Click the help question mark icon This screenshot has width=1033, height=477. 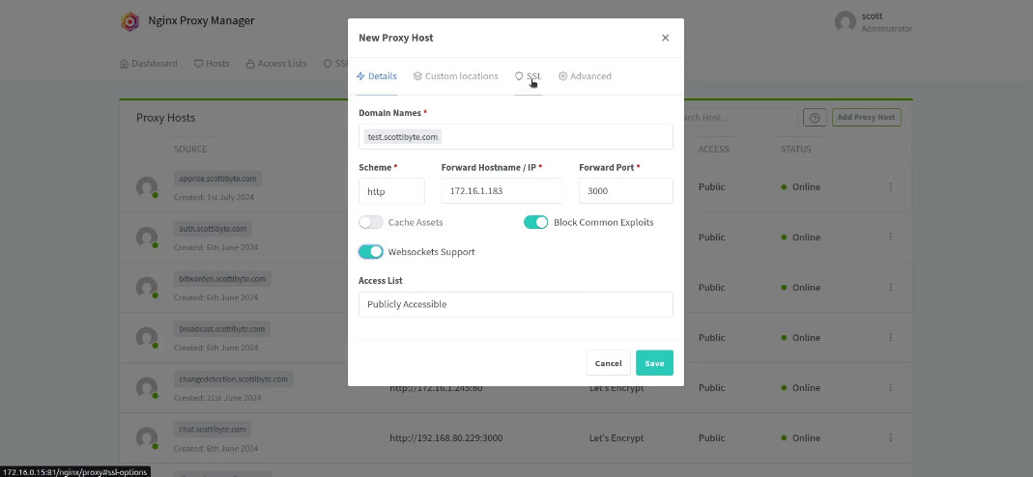pos(815,118)
